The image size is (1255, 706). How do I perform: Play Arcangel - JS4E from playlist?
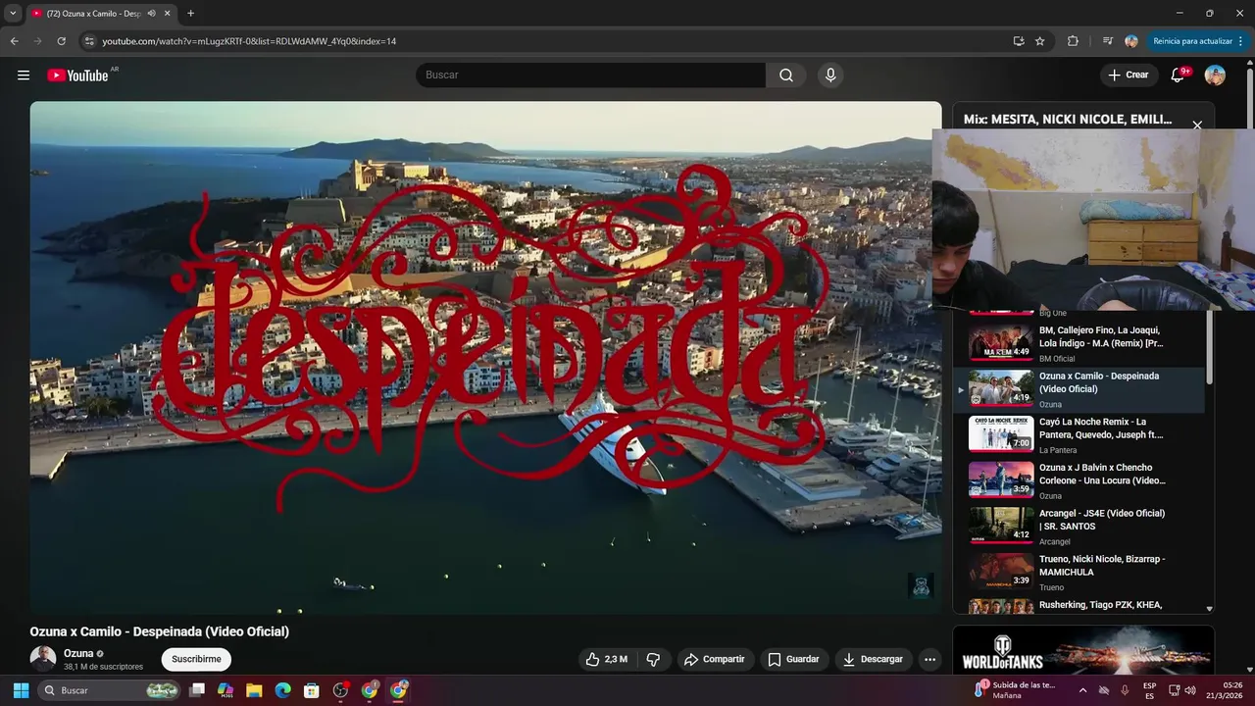coord(1079,527)
